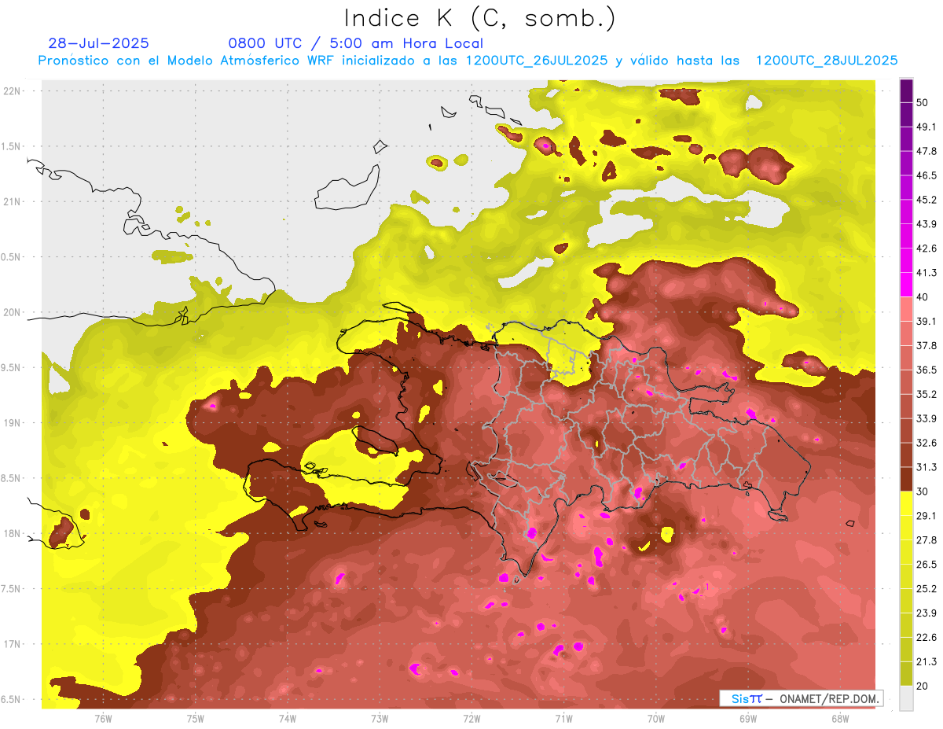The image size is (943, 729).
Task: Click the '20' legend value
Action: (923, 687)
